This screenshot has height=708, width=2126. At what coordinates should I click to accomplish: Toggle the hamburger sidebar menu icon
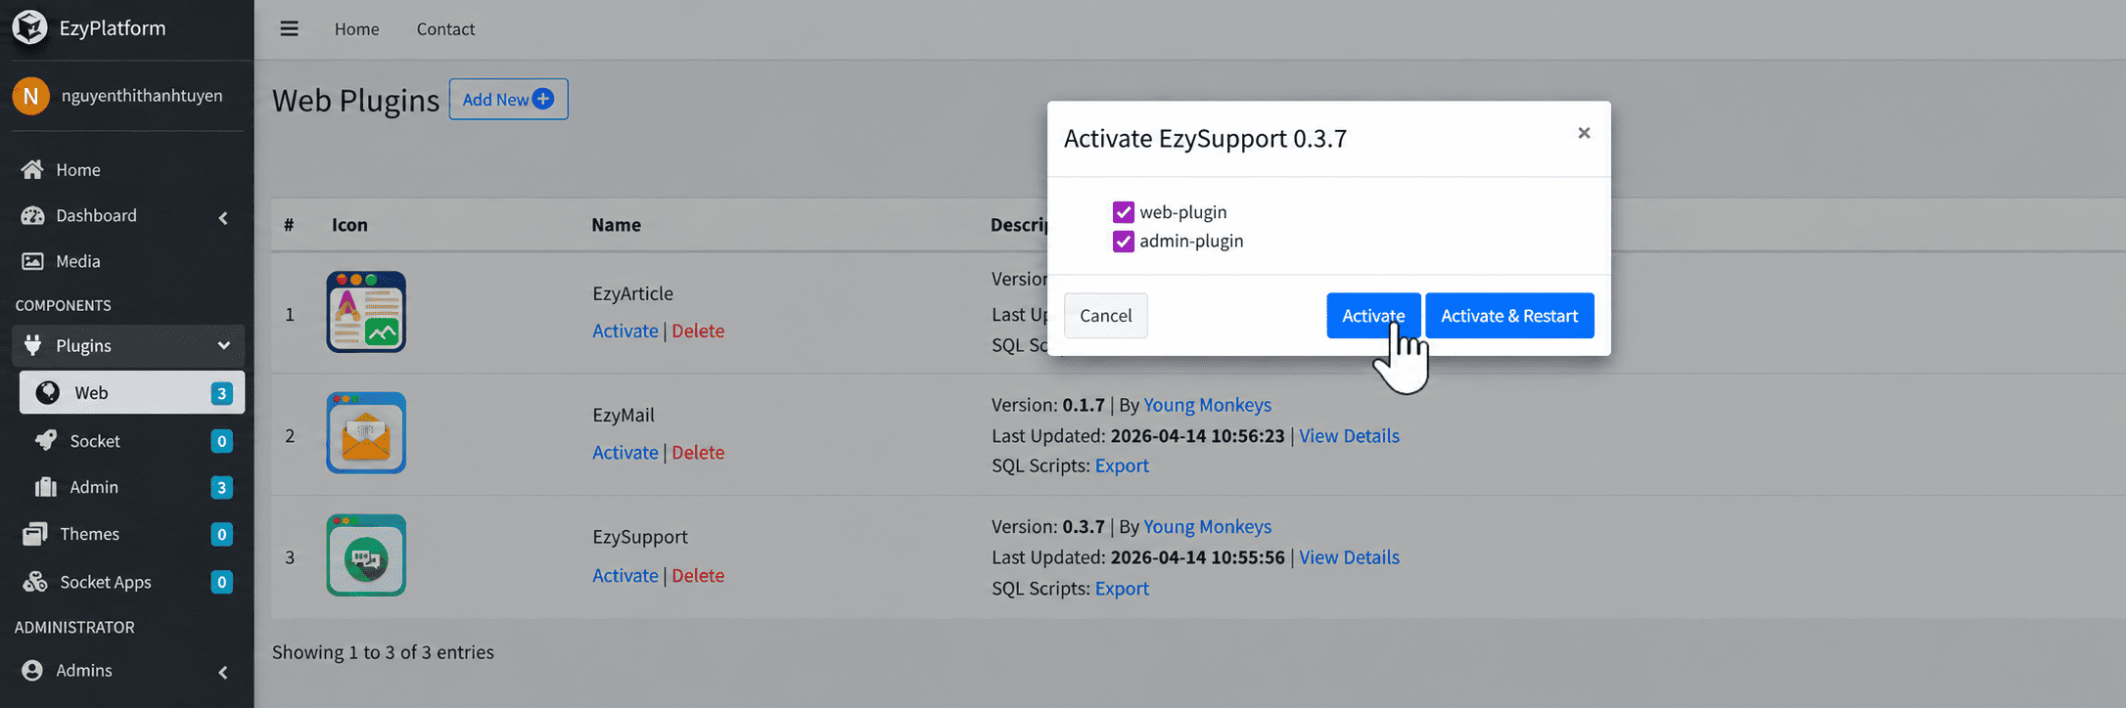[289, 28]
